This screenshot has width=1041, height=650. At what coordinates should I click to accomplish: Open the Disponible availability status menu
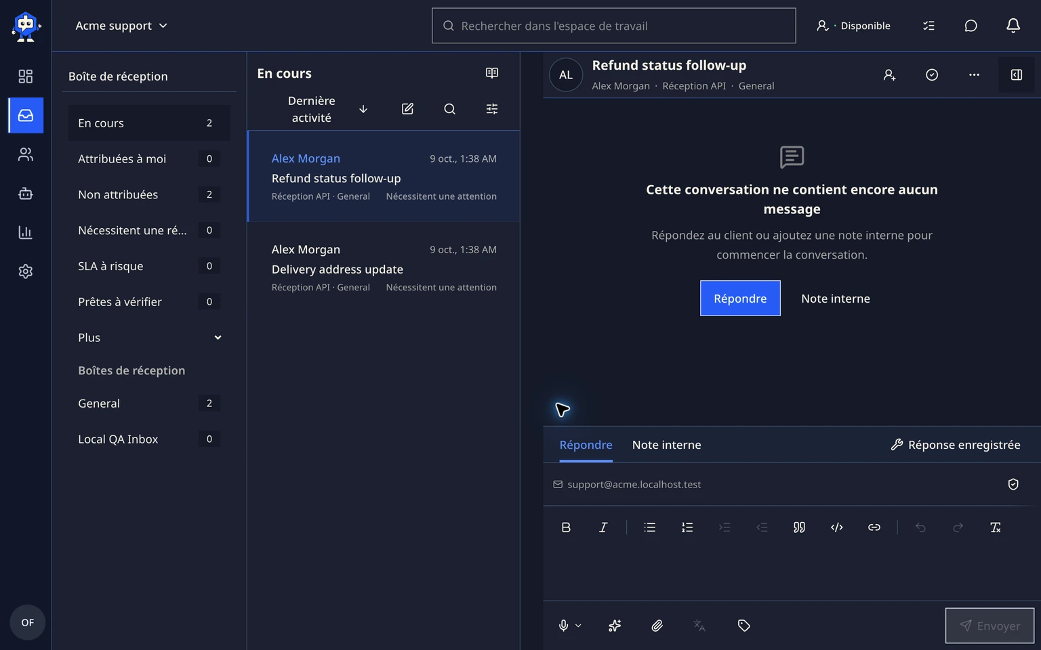853,26
